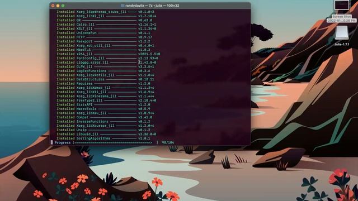Click the Requires package line

(x=103, y=83)
